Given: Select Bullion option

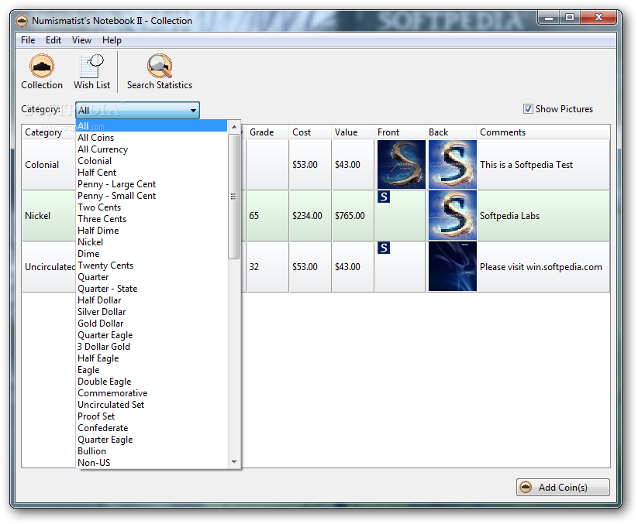Looking at the screenshot, I should pyautogui.click(x=151, y=451).
